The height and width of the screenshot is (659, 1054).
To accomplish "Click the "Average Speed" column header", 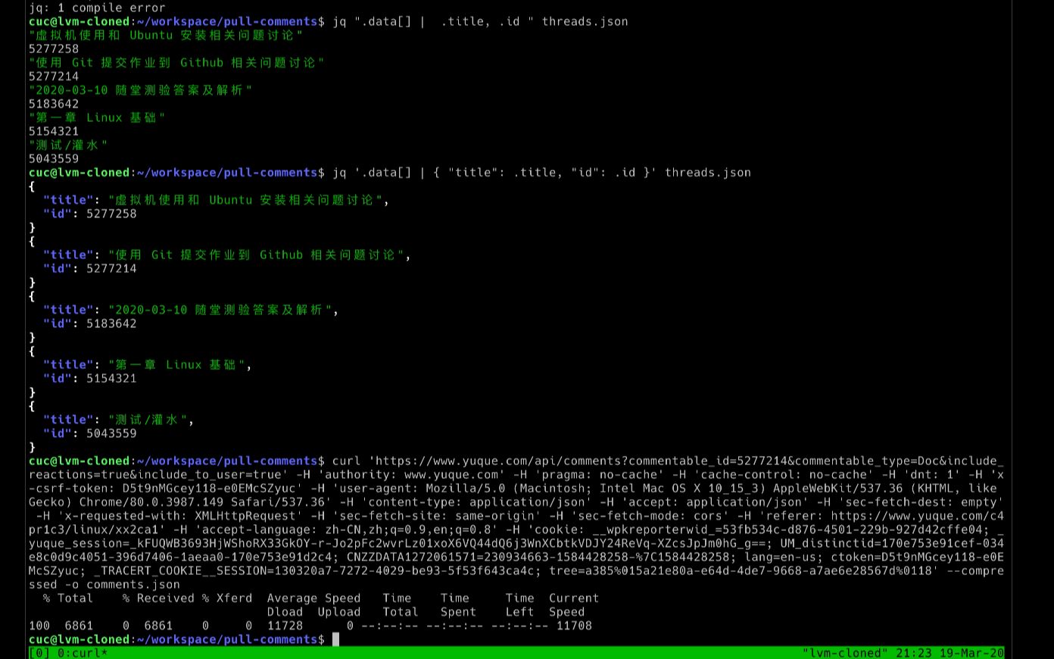I will point(313,598).
